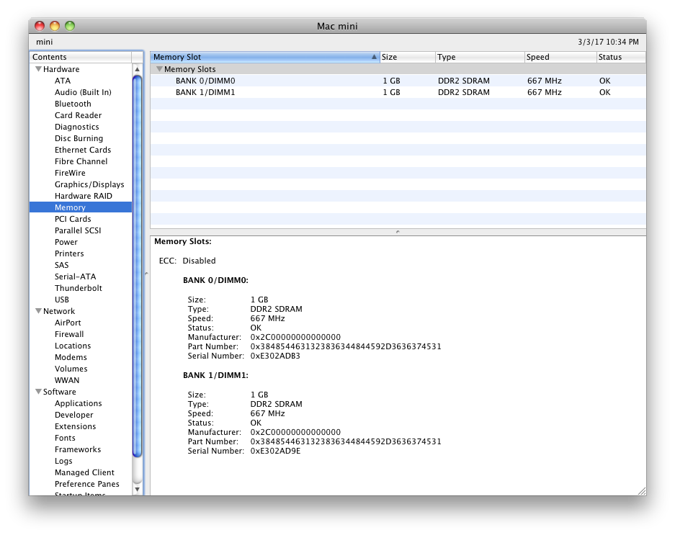Screen dimensions: 675x535
Task: Select Hardware RAID item
Action: click(x=83, y=196)
